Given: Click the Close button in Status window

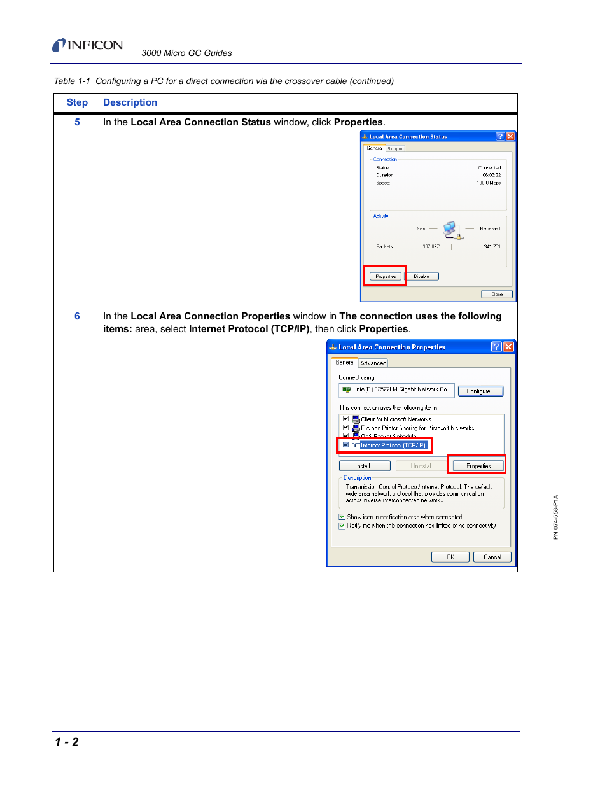Looking at the screenshot, I should click(x=497, y=294).
